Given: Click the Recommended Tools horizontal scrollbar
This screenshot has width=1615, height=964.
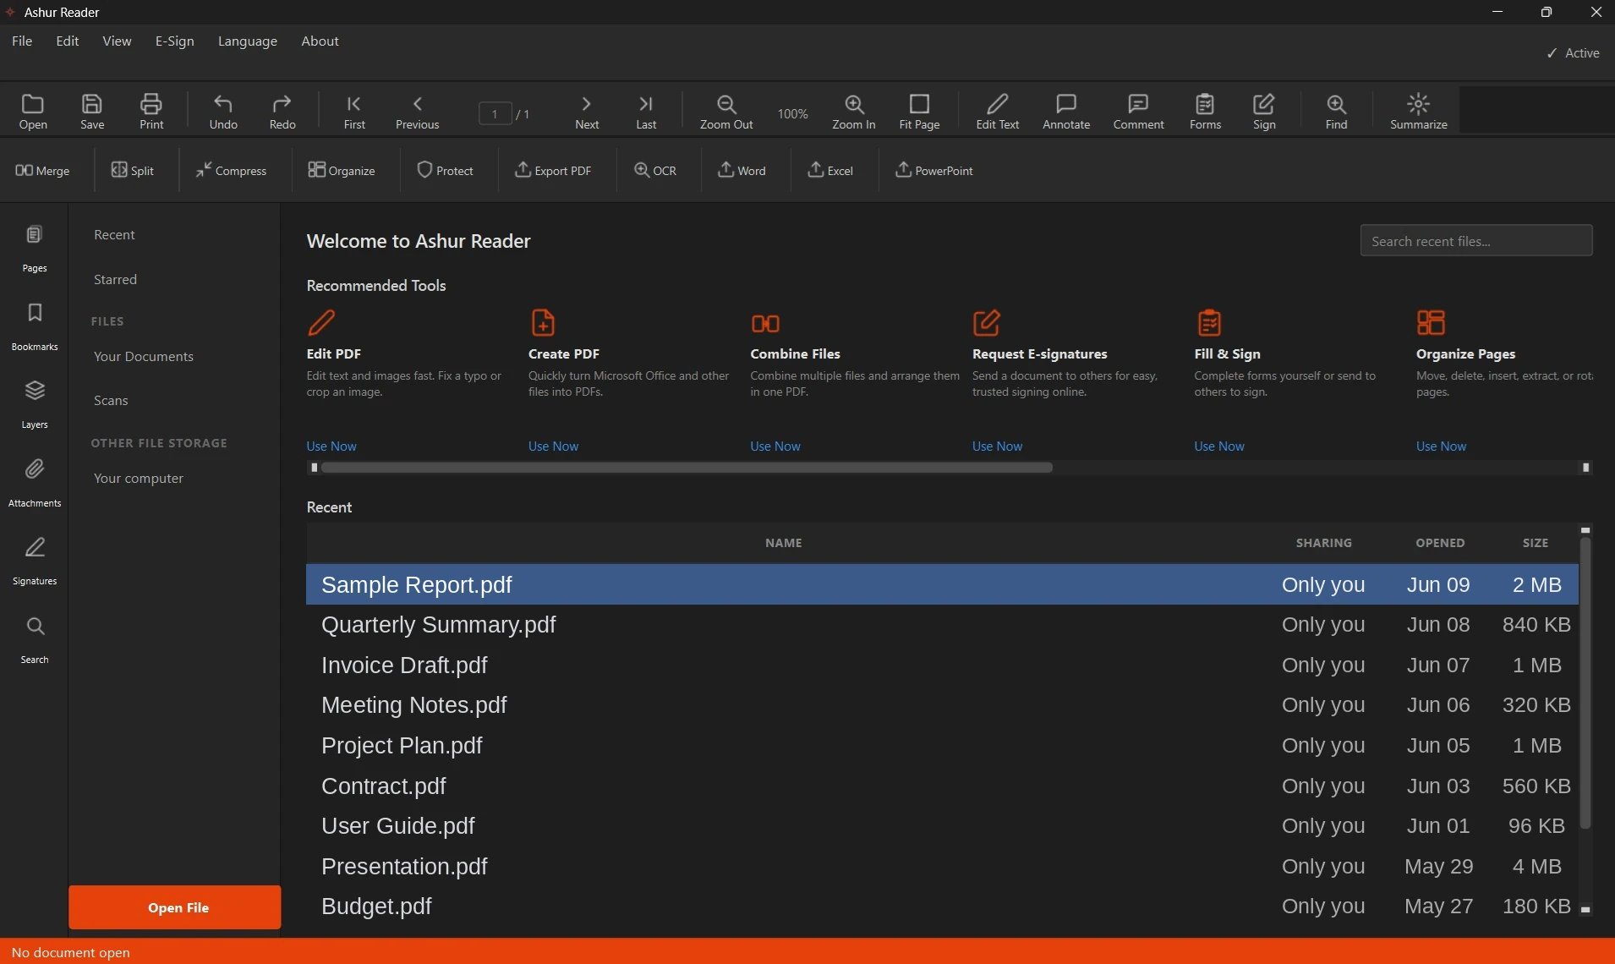Looking at the screenshot, I should (x=687, y=468).
